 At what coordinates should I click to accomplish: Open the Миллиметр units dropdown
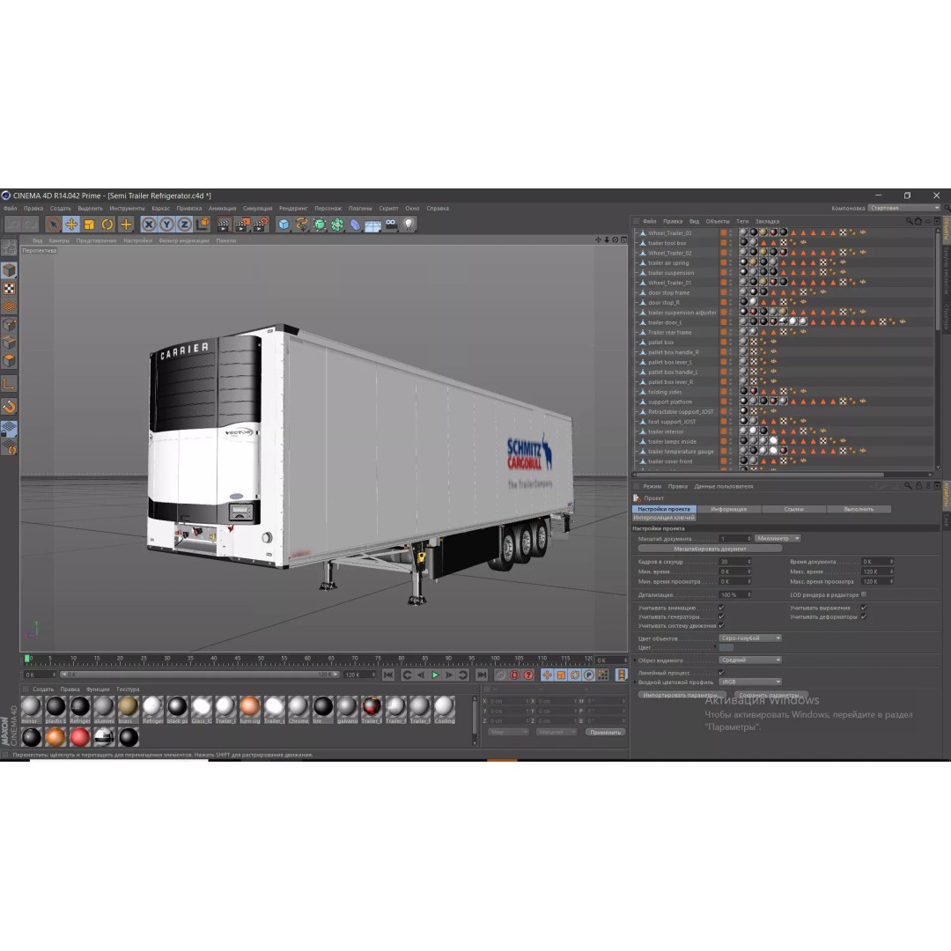[778, 539]
